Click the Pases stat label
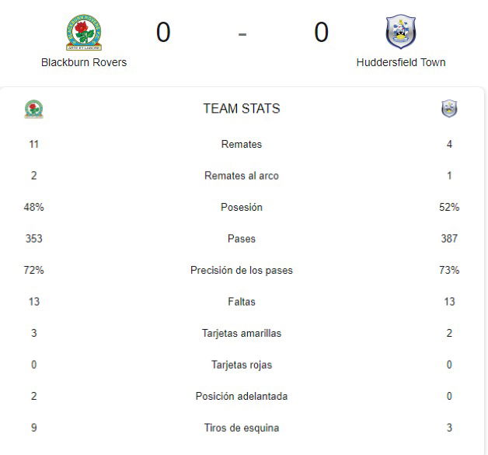The height and width of the screenshot is (455, 488). coord(242,239)
